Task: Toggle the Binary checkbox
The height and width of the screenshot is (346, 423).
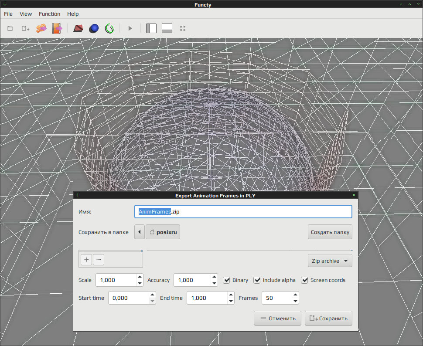Action: (226, 280)
